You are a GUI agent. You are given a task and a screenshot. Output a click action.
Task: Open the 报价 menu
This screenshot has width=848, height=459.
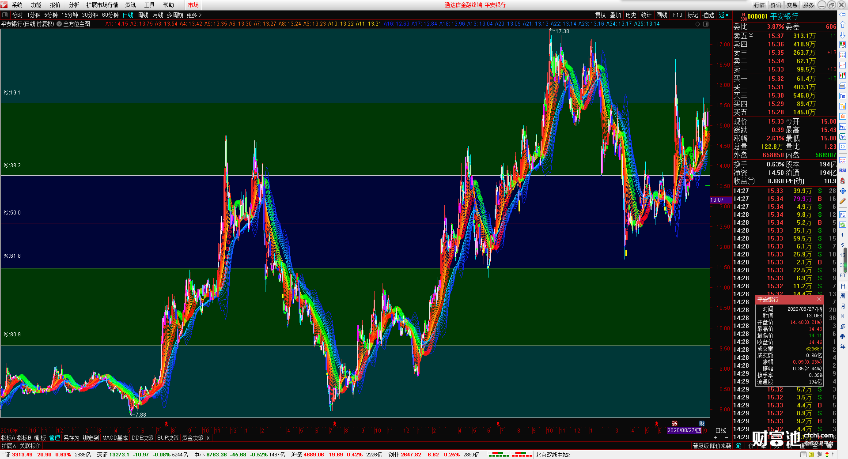pyautogui.click(x=55, y=5)
